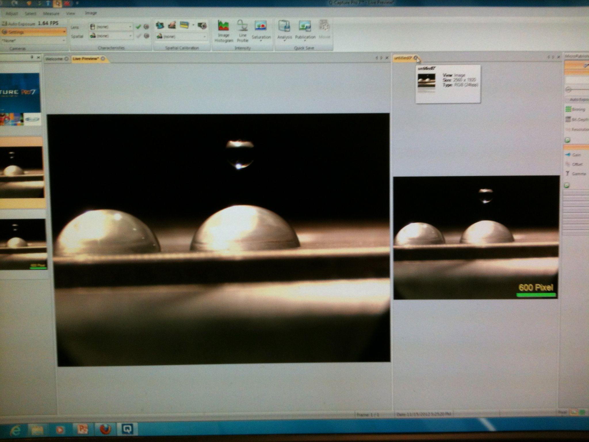Click green checkmark beside Lens dropdown
This screenshot has height=442, width=589.
point(138,27)
